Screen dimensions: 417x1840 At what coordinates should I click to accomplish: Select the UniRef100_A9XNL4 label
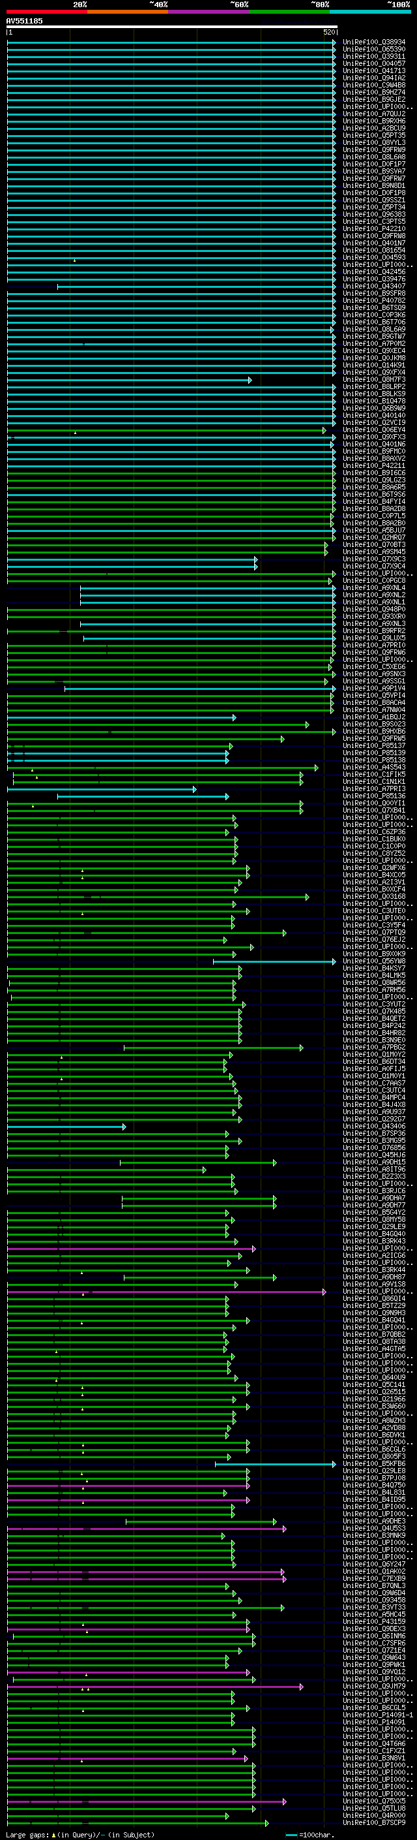(x=373, y=588)
